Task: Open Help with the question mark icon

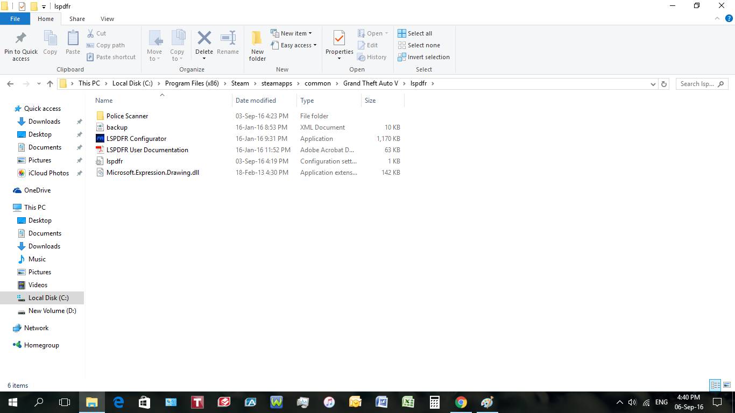Action: tap(729, 18)
